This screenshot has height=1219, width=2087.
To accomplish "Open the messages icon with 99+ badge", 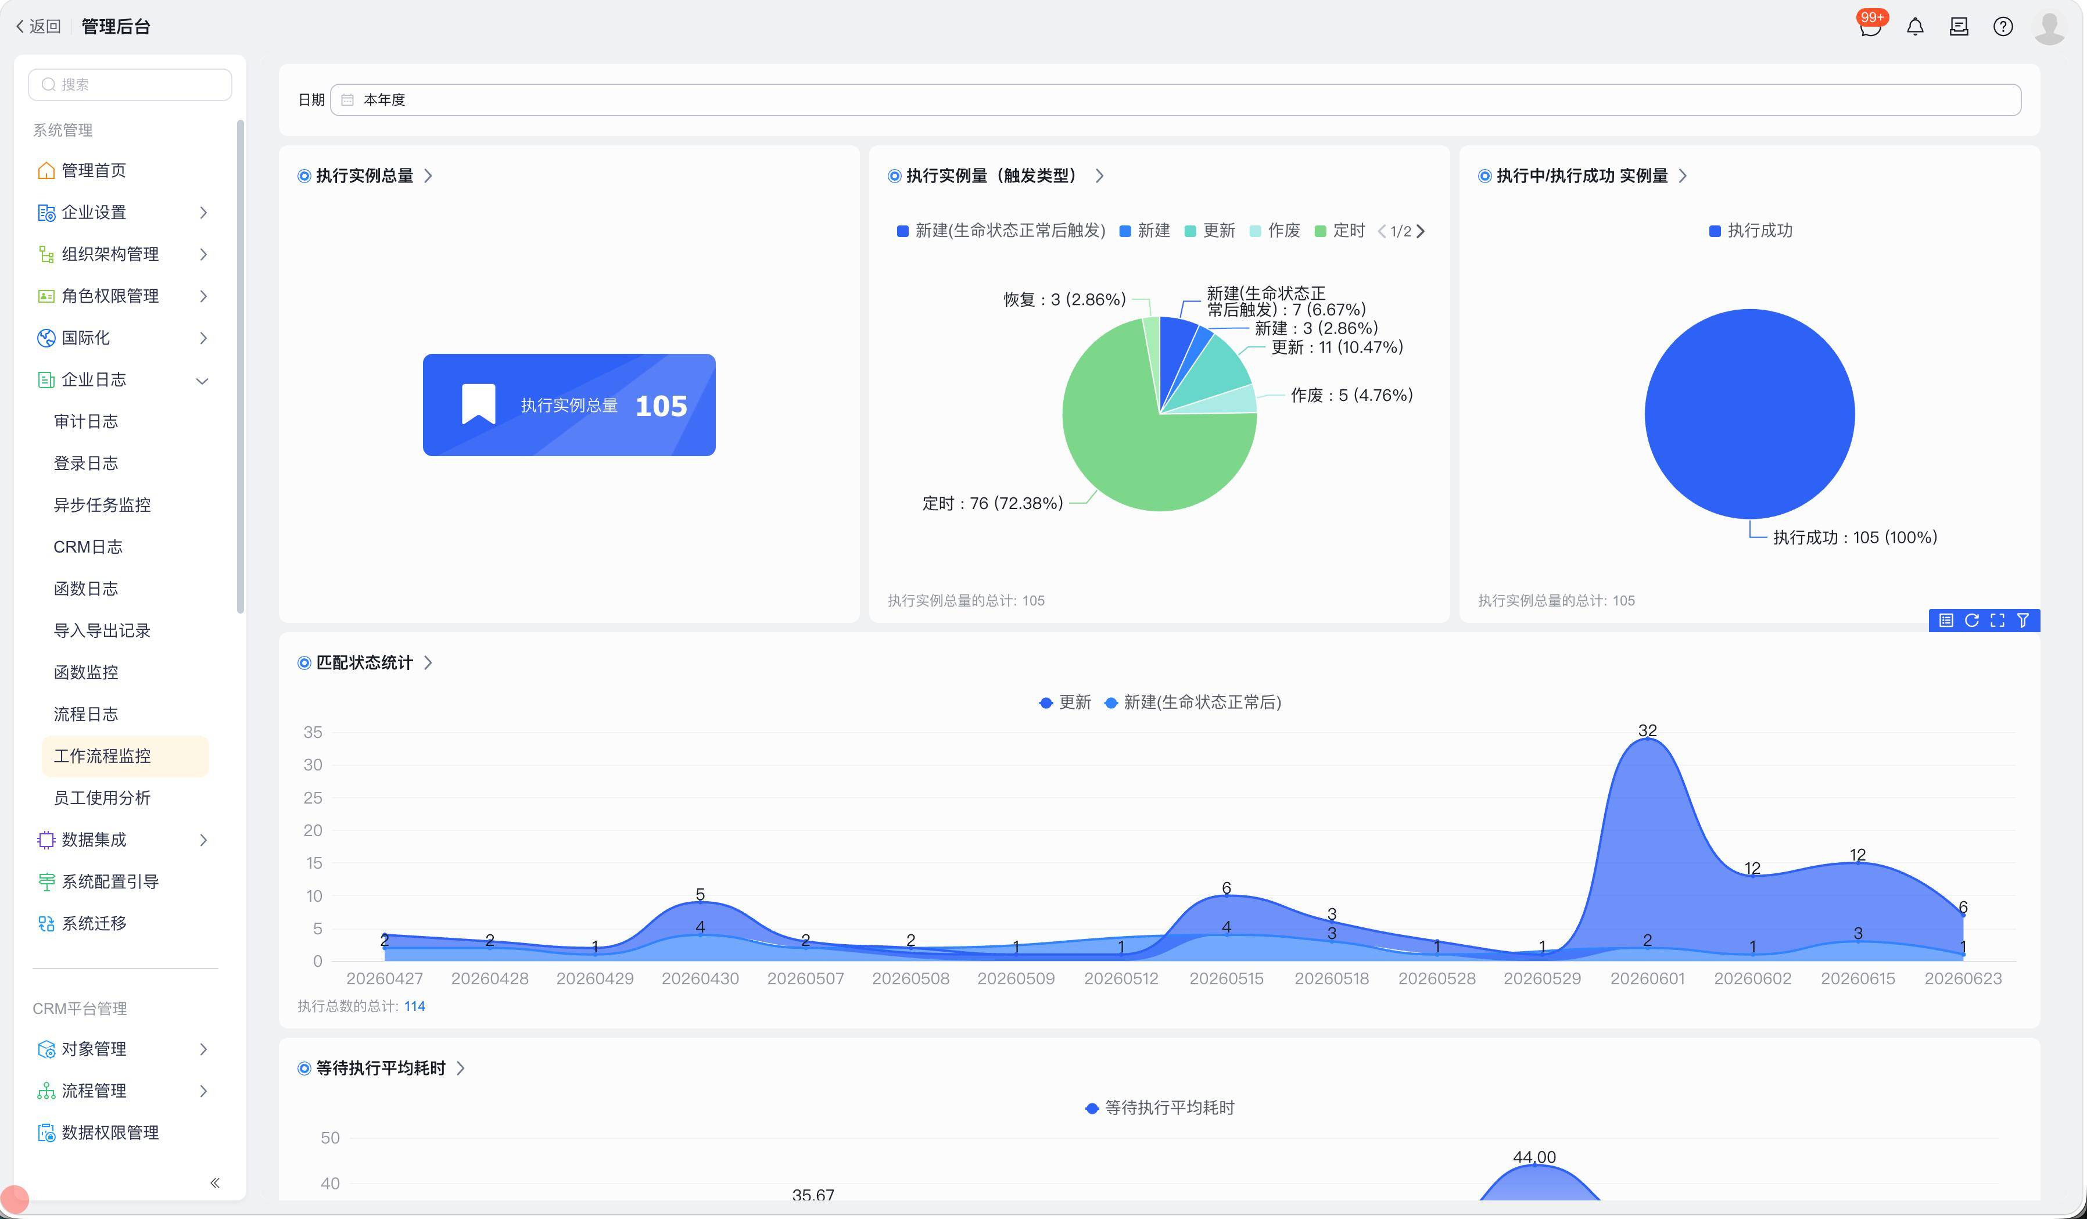I will point(1870,26).
